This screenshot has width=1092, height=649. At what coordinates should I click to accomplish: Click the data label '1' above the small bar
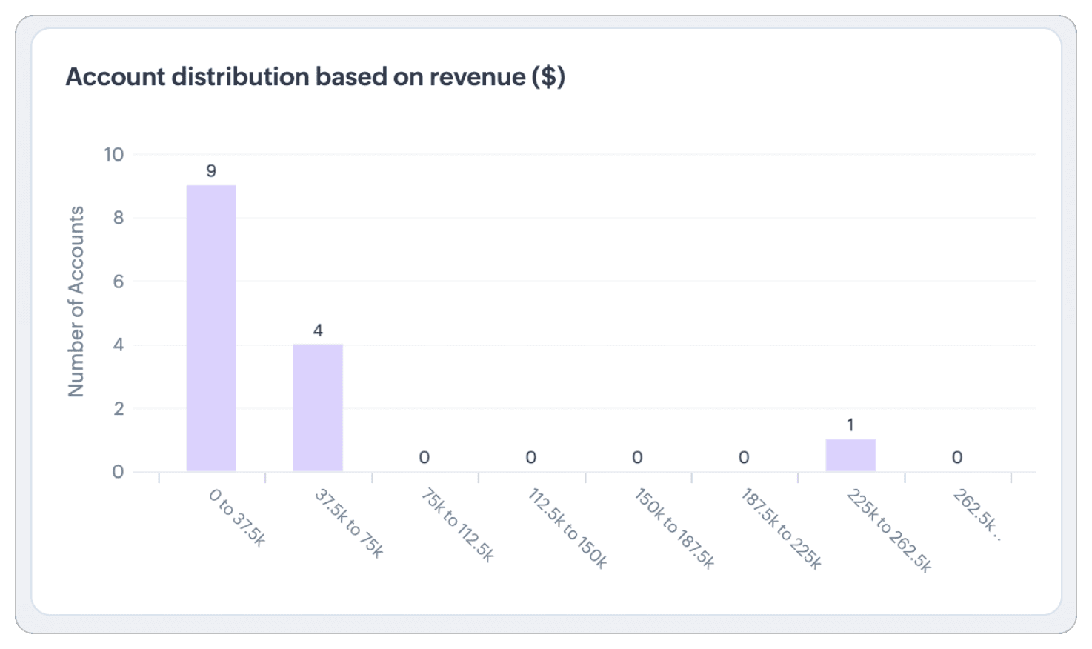click(850, 425)
